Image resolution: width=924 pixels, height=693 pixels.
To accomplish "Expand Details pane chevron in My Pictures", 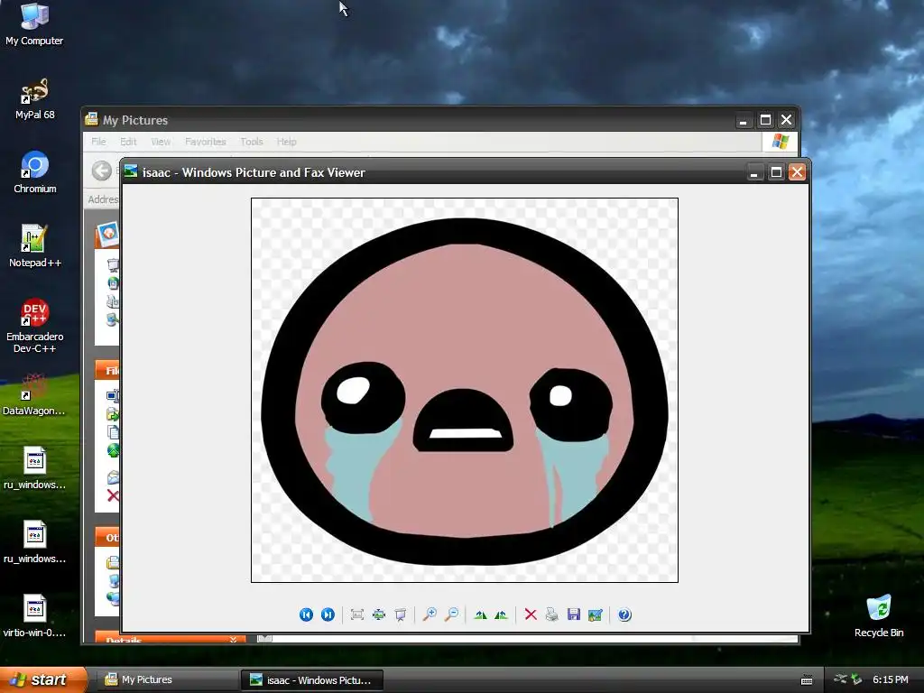I will click(234, 640).
